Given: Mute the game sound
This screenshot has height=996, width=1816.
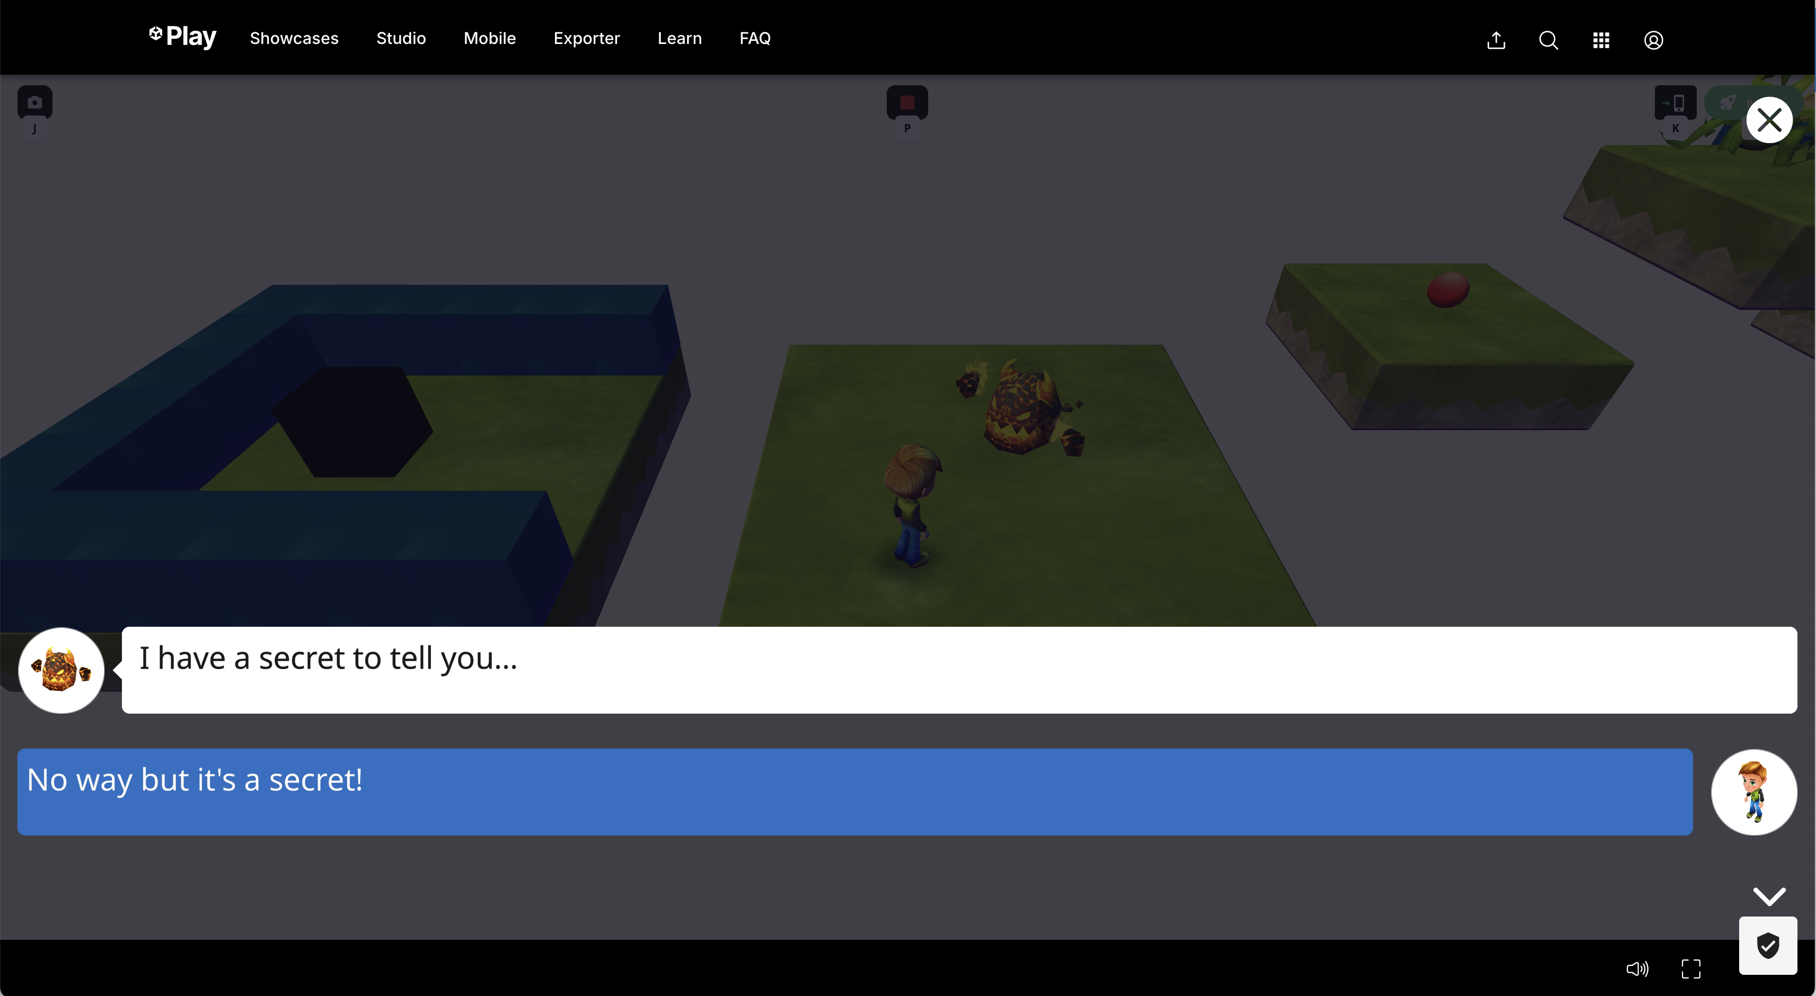Looking at the screenshot, I should 1637,968.
